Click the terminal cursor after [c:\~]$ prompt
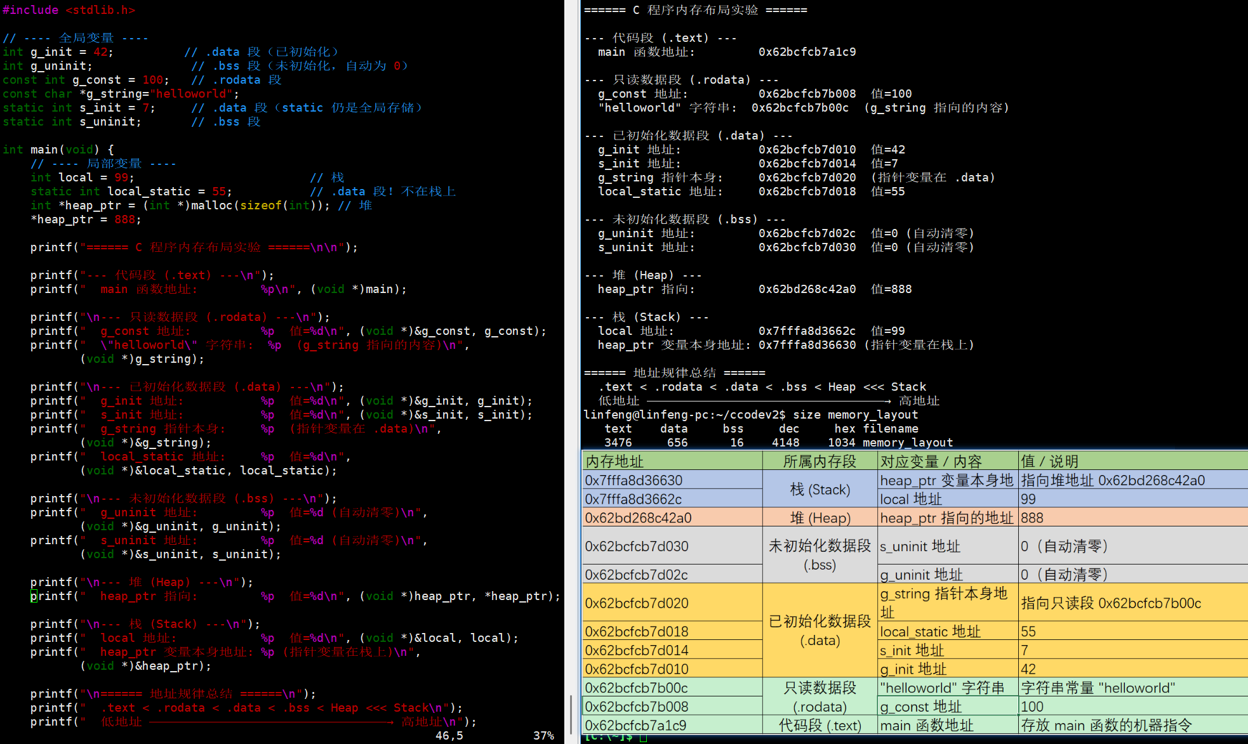The height and width of the screenshot is (744, 1248). (x=643, y=738)
